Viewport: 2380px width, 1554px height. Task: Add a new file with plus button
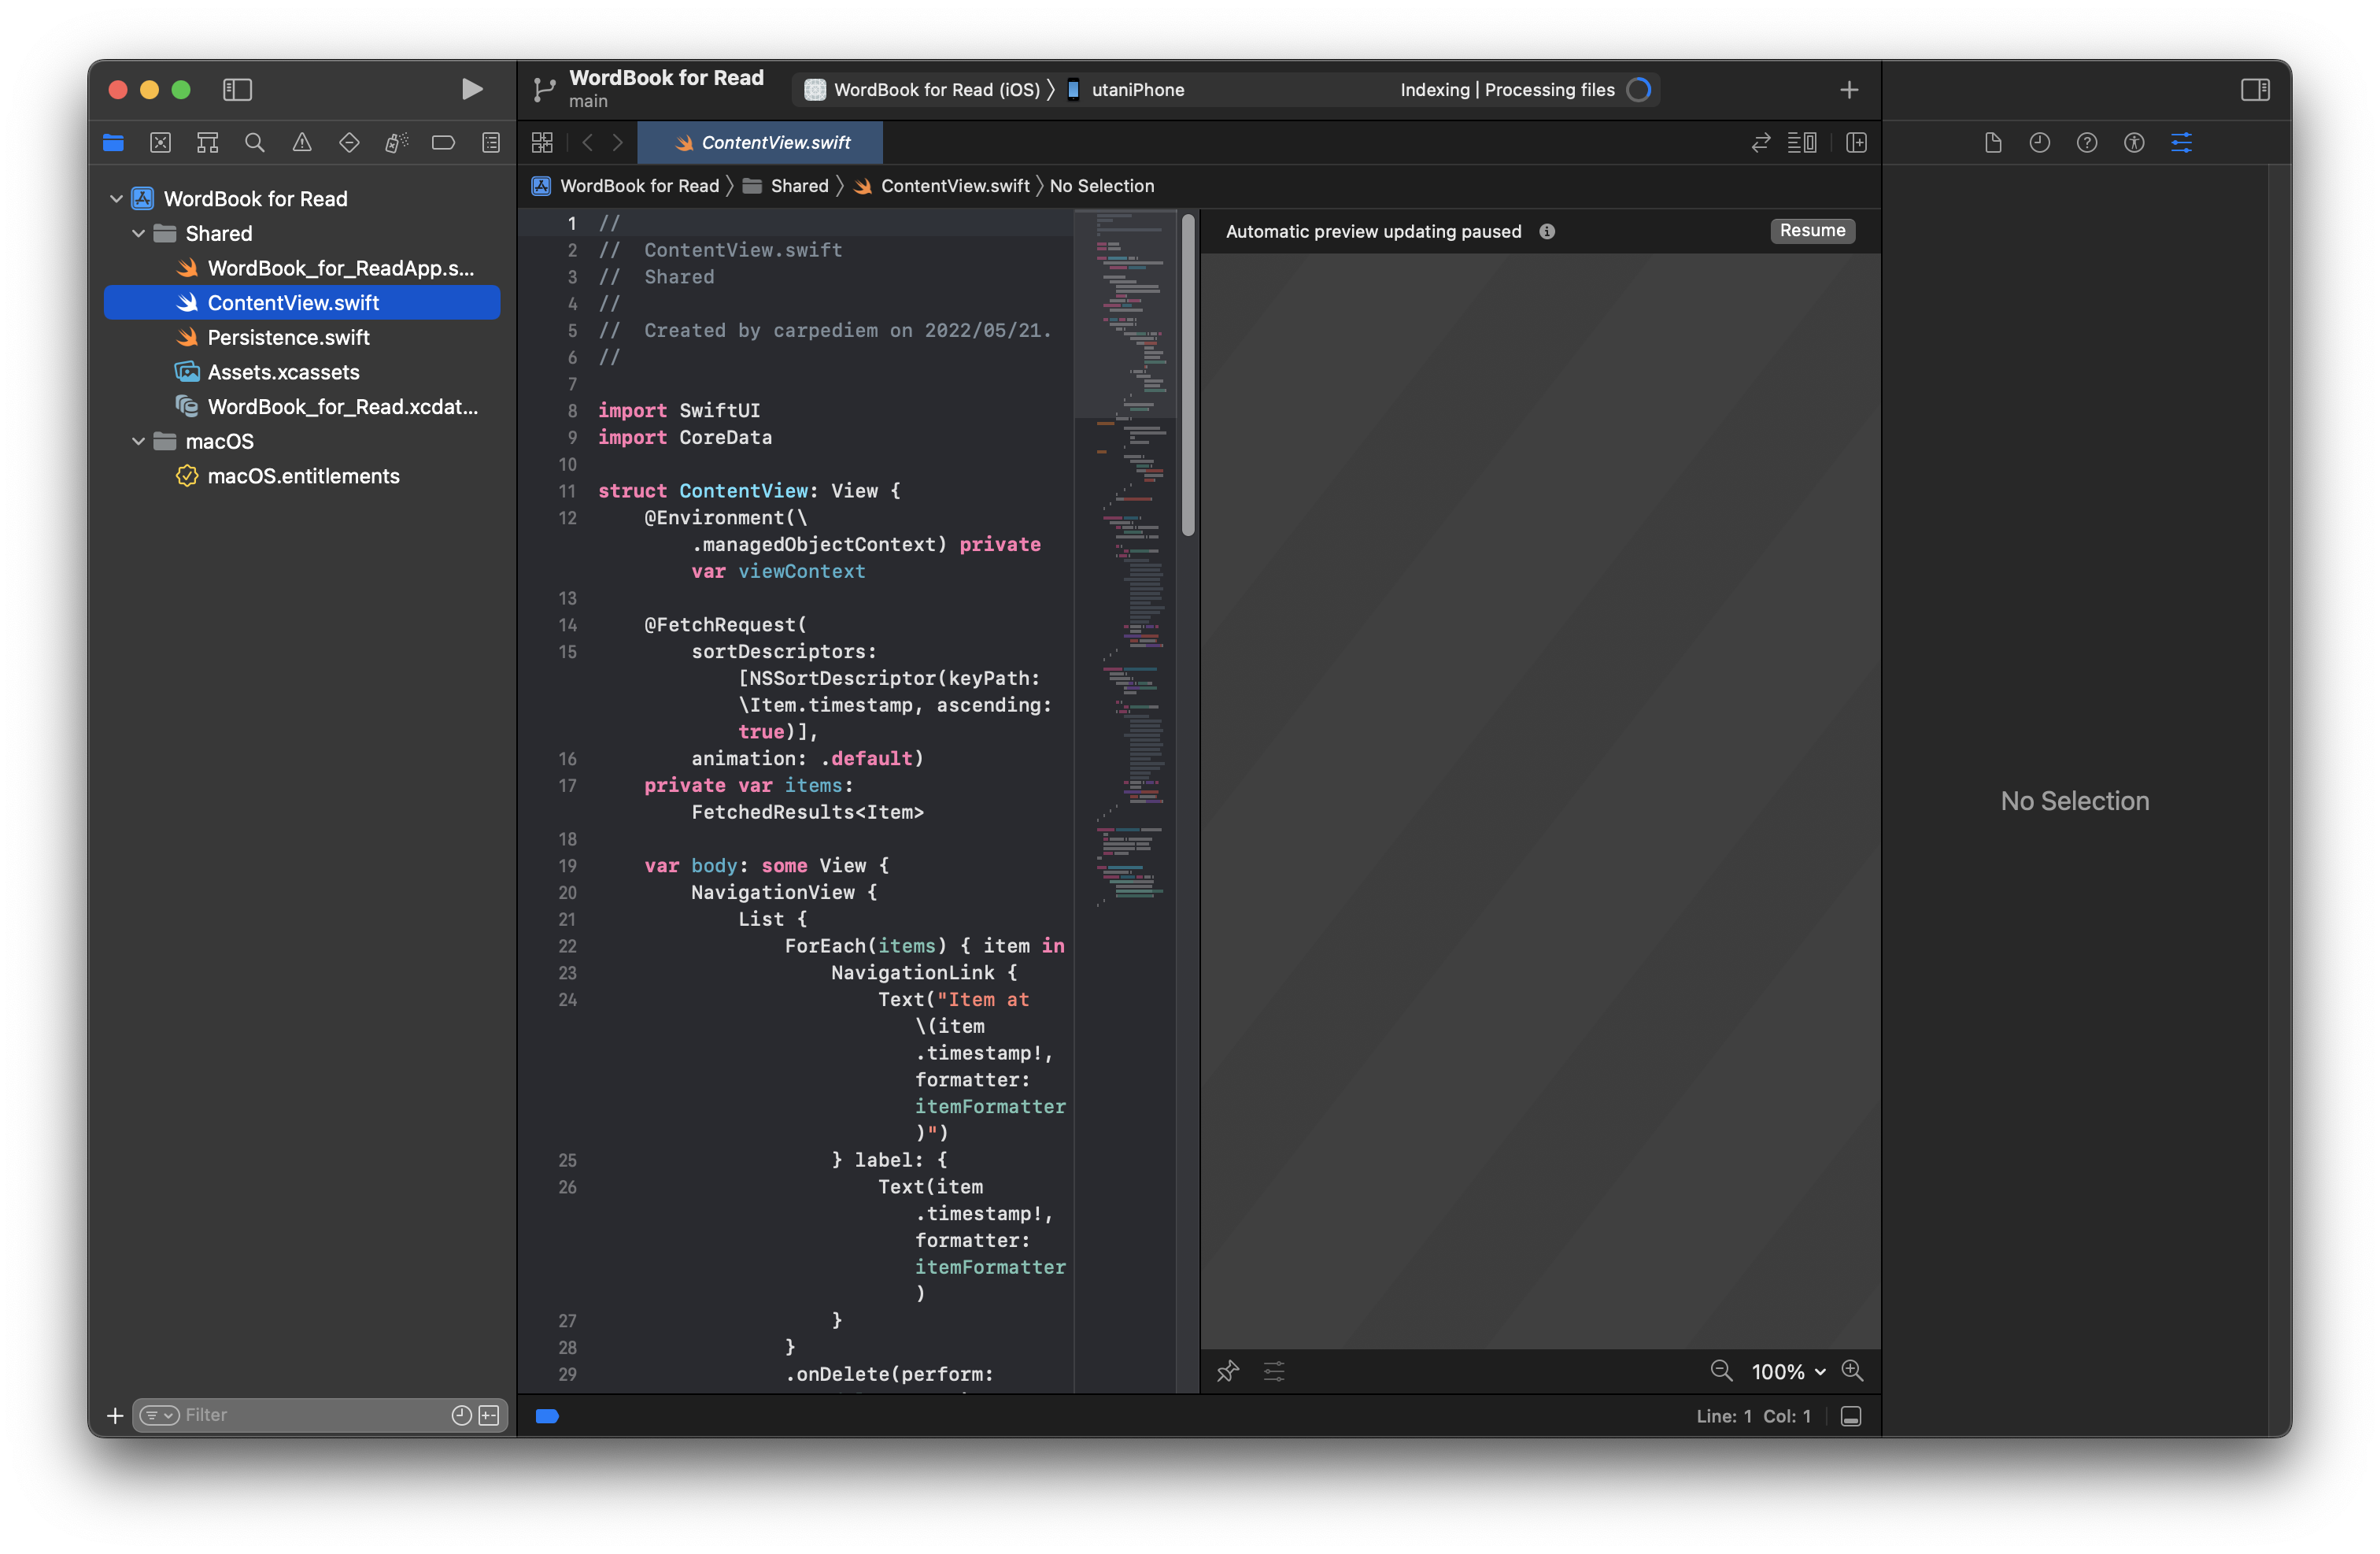(115, 1415)
